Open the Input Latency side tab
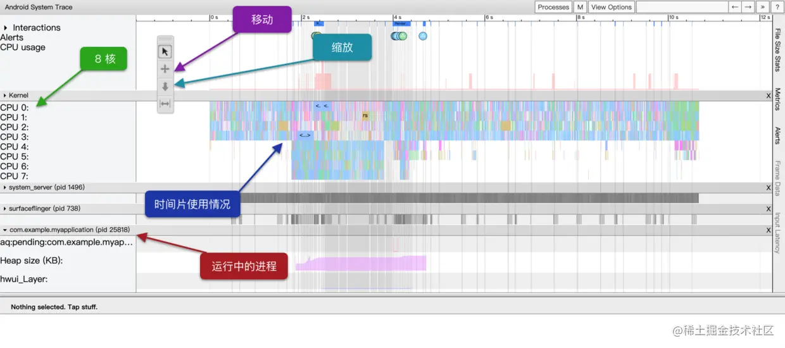 click(778, 233)
